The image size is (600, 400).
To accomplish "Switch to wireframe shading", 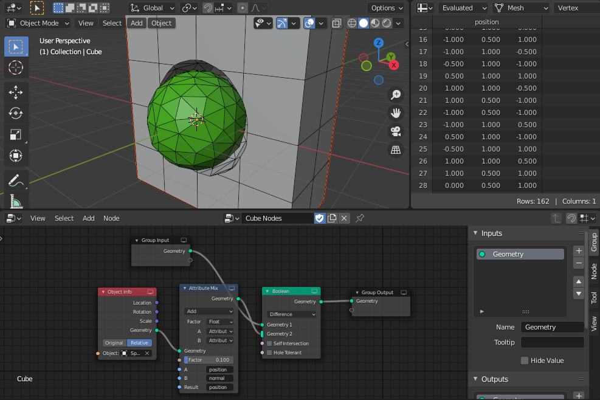I will pyautogui.click(x=351, y=23).
